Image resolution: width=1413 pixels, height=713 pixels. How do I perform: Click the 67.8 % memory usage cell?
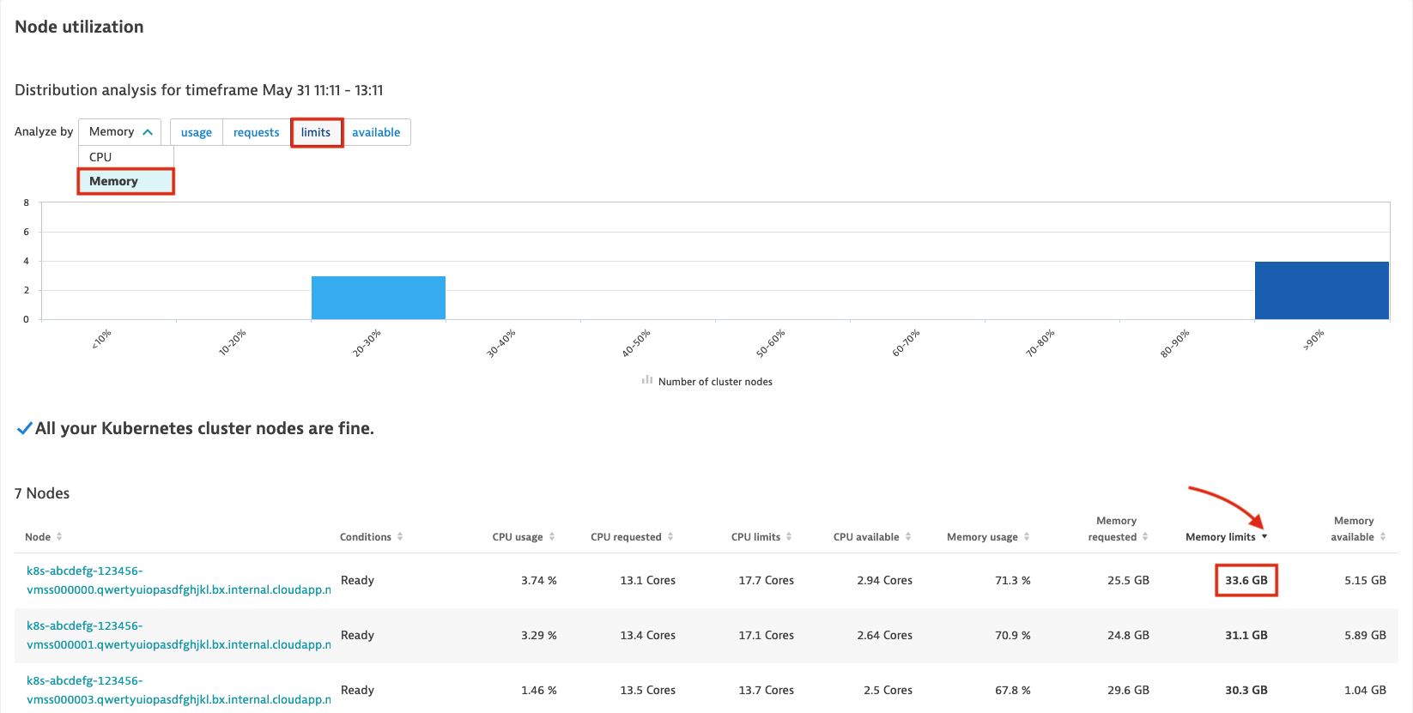pyautogui.click(x=1013, y=690)
